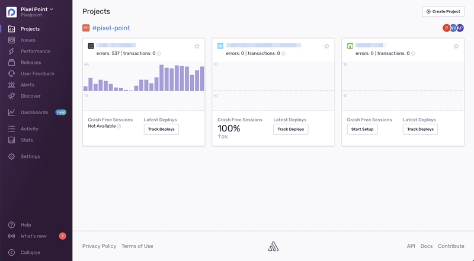Image resolution: width=474 pixels, height=261 pixels.
Task: Open the Pixel Point organization dropdown
Action: click(x=37, y=9)
